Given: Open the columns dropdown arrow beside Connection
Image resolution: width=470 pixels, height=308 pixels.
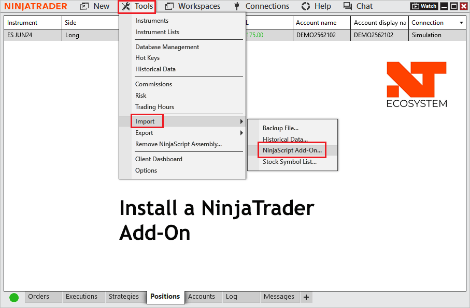Looking at the screenshot, I should click(461, 23).
